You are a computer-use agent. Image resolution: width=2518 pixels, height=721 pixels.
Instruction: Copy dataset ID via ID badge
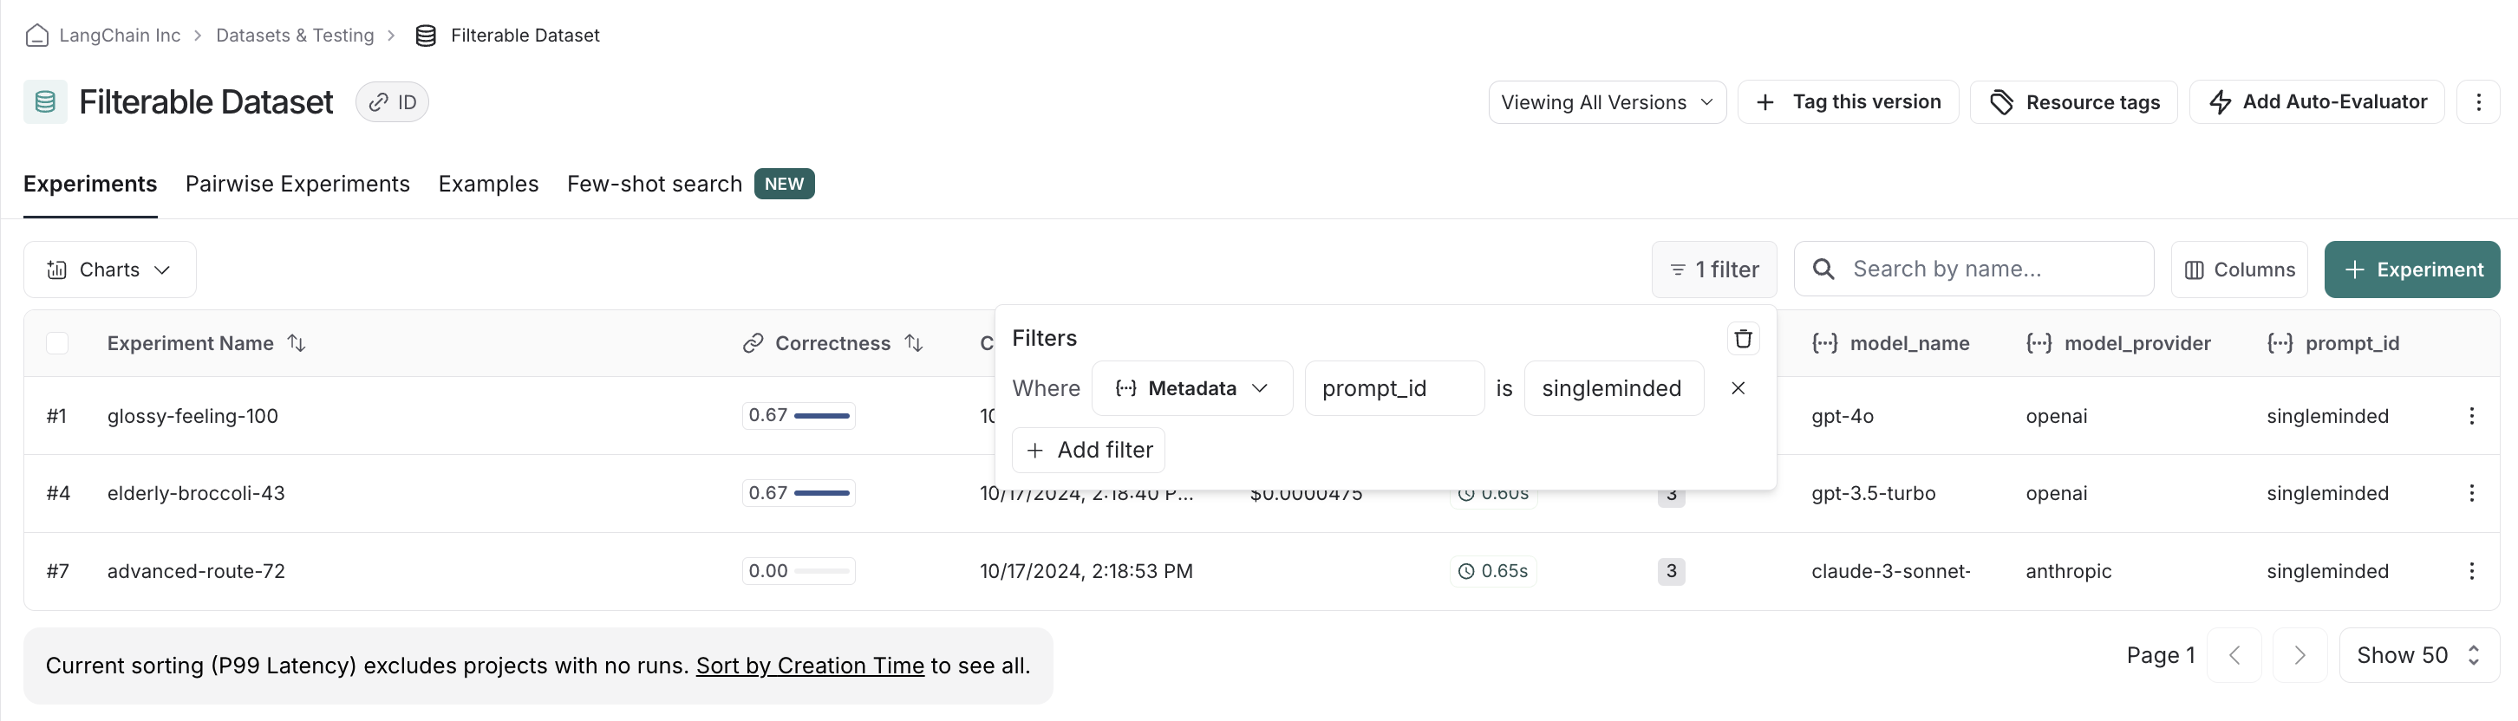[x=392, y=102]
